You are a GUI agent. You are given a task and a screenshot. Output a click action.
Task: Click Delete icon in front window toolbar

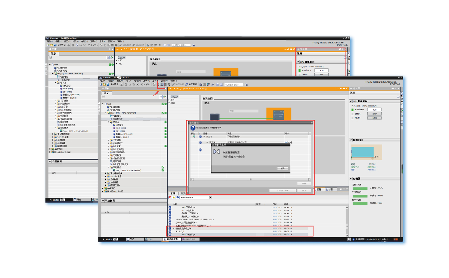tap(138, 85)
